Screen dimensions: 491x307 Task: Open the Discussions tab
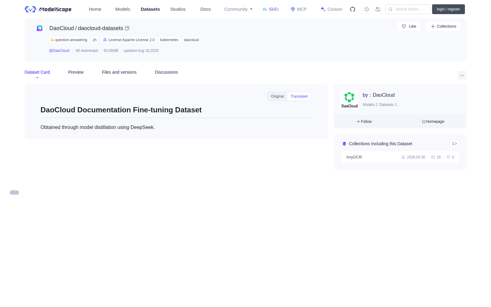(x=166, y=72)
